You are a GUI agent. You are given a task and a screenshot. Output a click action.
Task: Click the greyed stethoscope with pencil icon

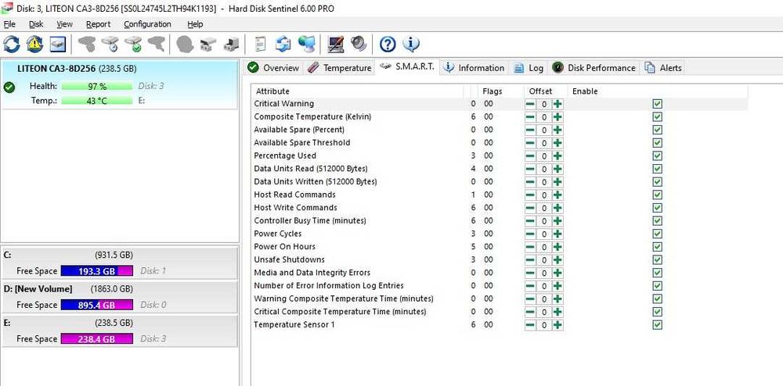click(x=156, y=45)
